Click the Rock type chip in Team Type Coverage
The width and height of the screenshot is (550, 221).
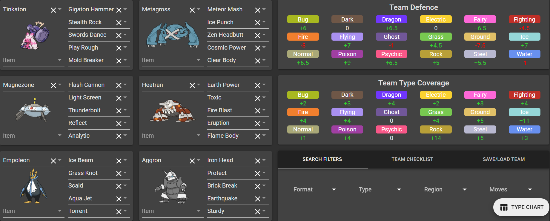click(436, 129)
